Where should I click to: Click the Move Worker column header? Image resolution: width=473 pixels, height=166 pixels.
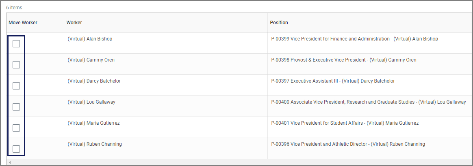[x=23, y=23]
